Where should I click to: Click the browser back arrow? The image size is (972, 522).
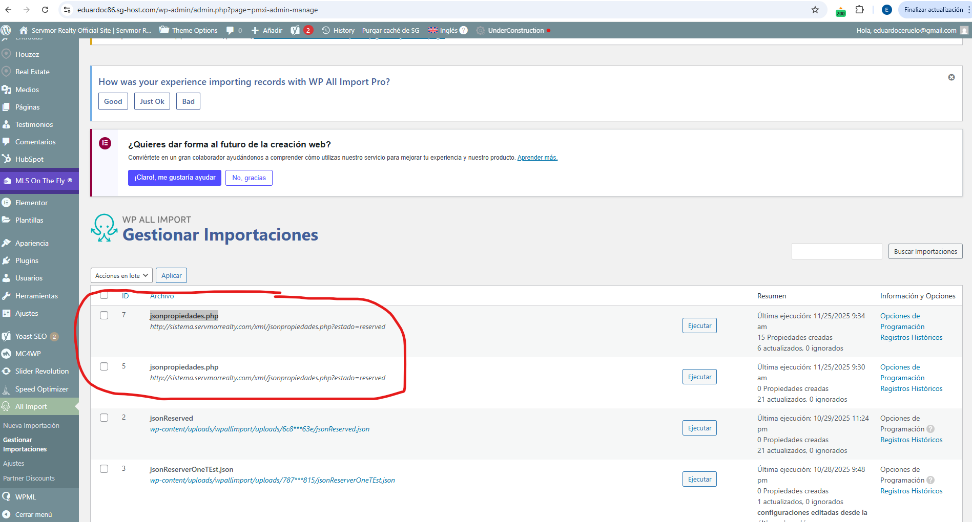(8, 10)
